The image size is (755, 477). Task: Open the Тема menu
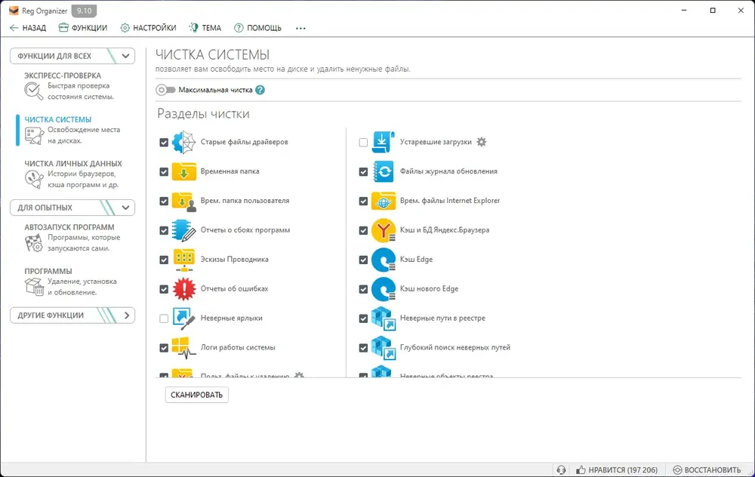coord(205,28)
